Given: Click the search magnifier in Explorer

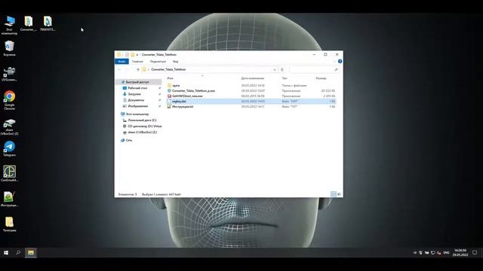Looking at the screenshot, I should (x=336, y=70).
